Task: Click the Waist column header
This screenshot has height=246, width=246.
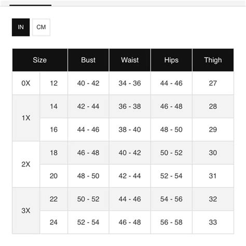Action: coord(130,60)
